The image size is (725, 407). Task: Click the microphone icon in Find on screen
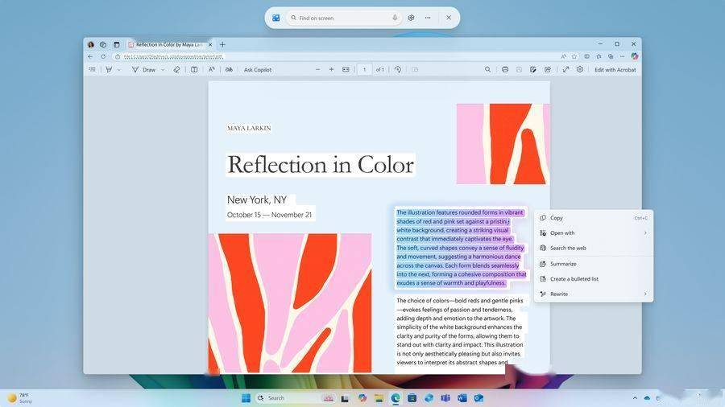(x=395, y=18)
